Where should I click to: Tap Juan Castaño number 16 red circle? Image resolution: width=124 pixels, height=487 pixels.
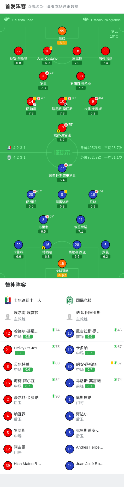[x=47, y=51]
